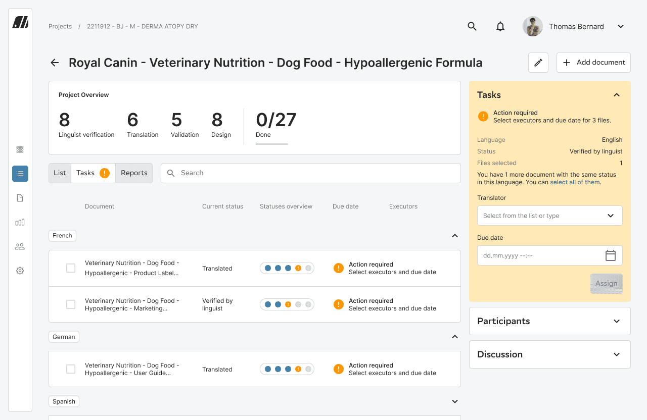Collapse the French language group
Screen dimensions: 647x420
(x=455, y=236)
